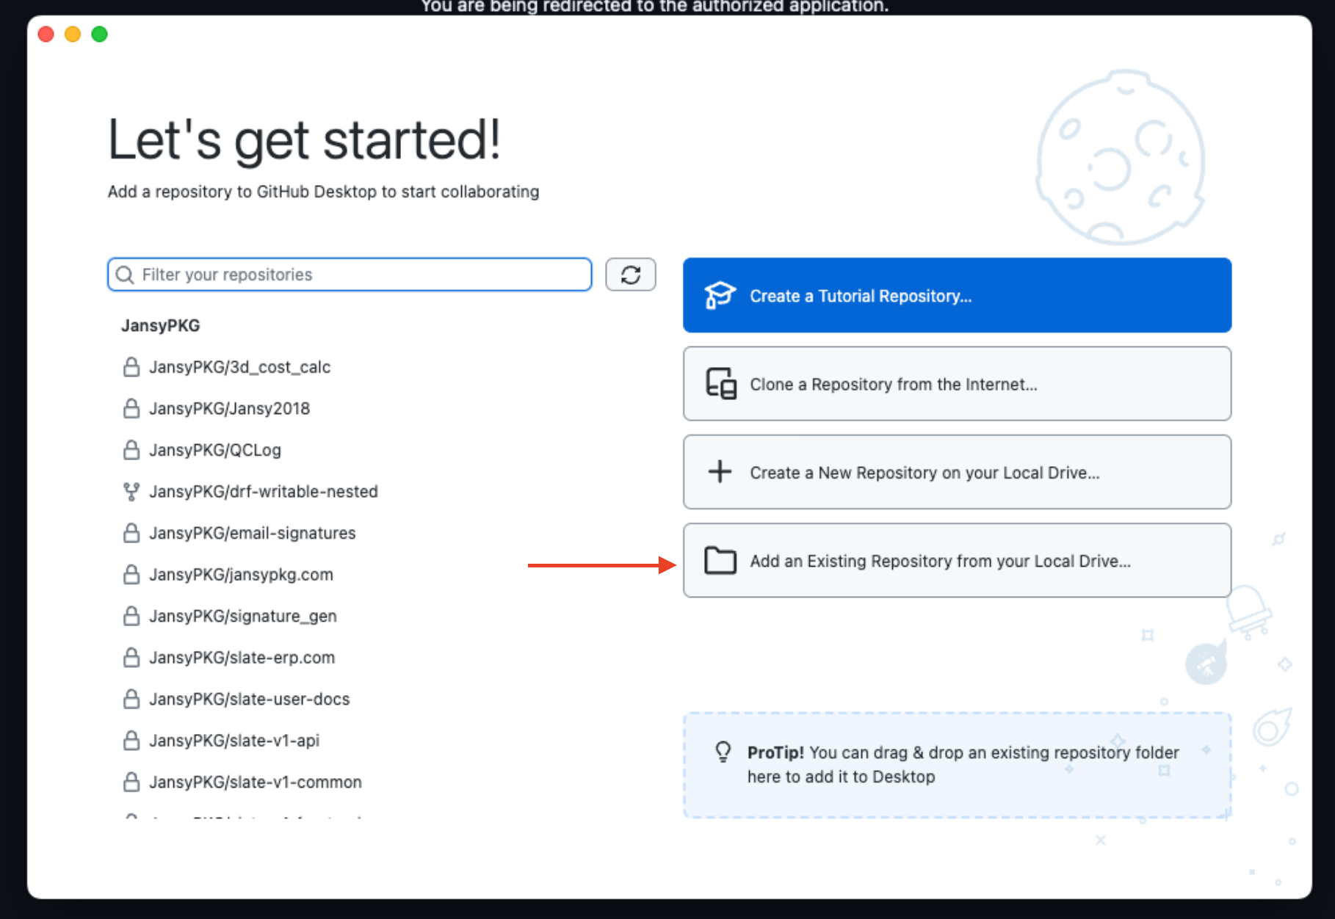This screenshot has height=919, width=1335.
Task: Click Create a Tutorial Repository
Action: coord(955,295)
